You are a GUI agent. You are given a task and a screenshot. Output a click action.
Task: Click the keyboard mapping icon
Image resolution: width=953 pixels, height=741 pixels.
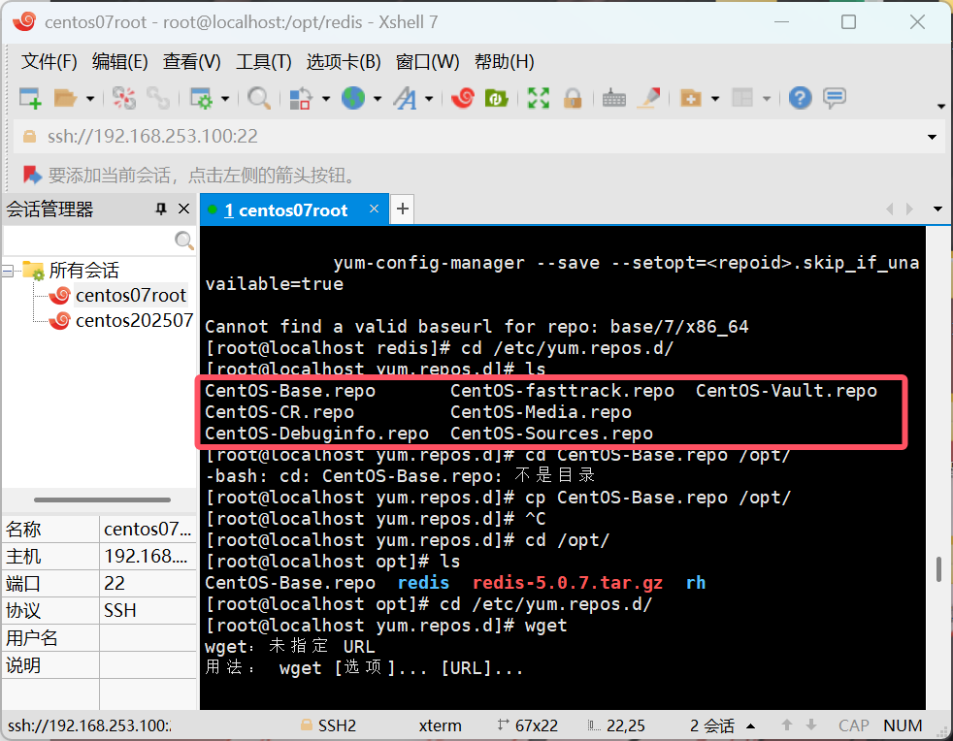(614, 98)
